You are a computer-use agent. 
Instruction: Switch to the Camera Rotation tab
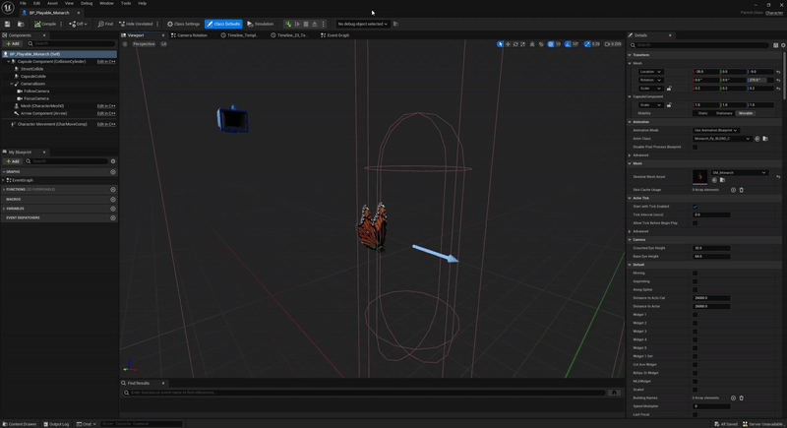[x=189, y=35]
